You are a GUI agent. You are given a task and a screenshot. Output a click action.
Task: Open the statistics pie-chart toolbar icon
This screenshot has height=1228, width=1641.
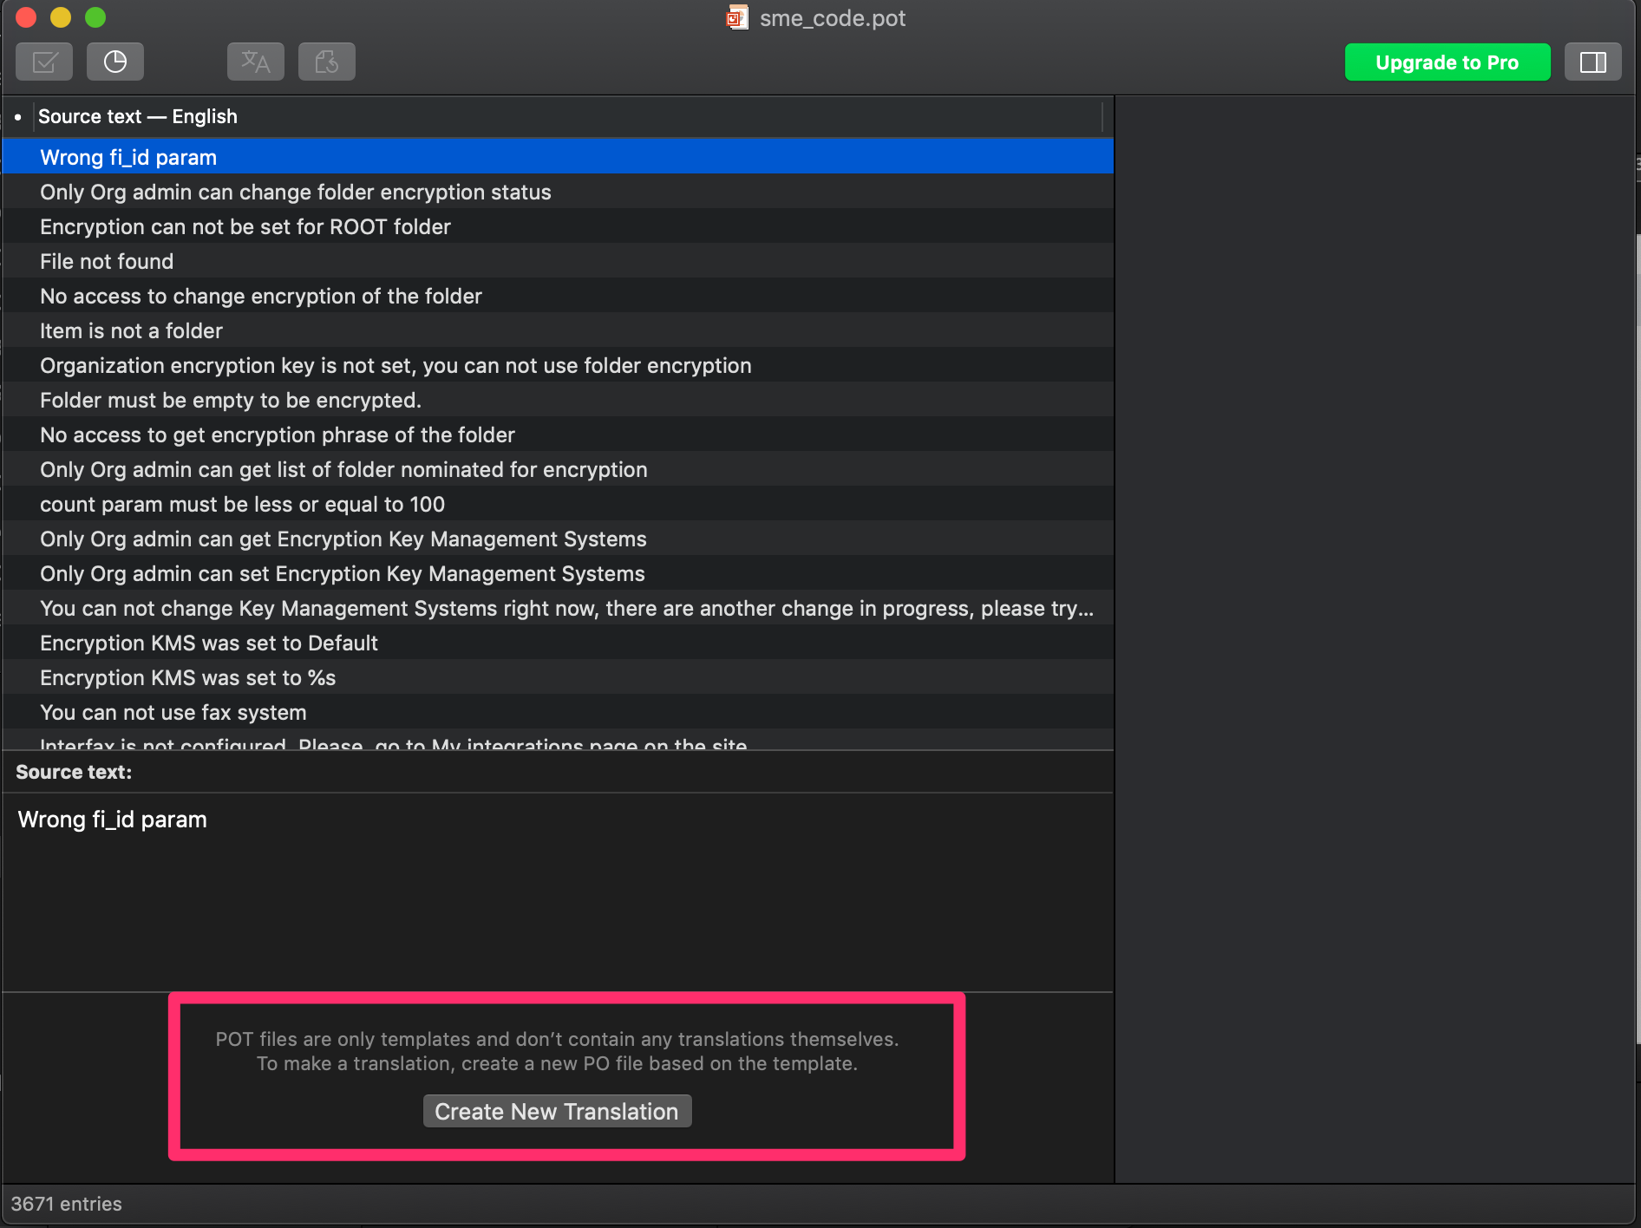[115, 62]
